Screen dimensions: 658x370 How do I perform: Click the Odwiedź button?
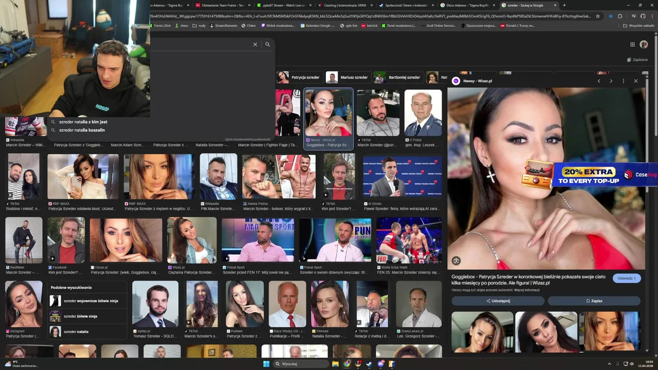click(627, 278)
